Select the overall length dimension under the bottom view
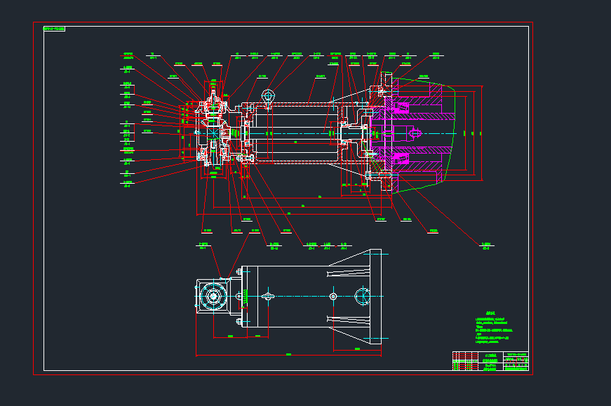611x406 pixels. (288, 356)
